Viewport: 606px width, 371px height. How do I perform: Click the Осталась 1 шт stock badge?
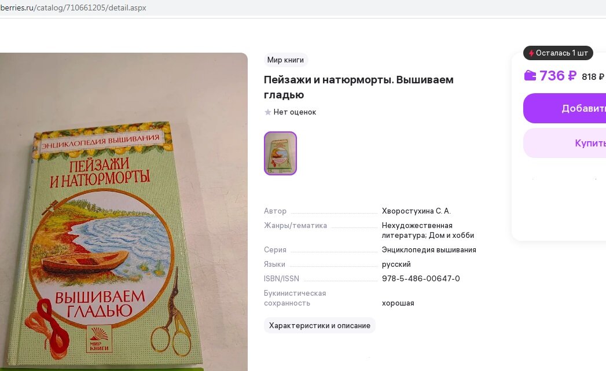[558, 53]
